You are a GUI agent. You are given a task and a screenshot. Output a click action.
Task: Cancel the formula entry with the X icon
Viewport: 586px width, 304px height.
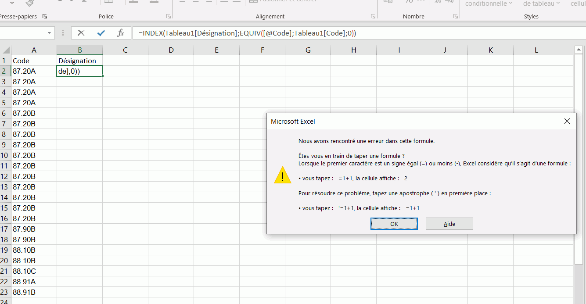click(81, 33)
